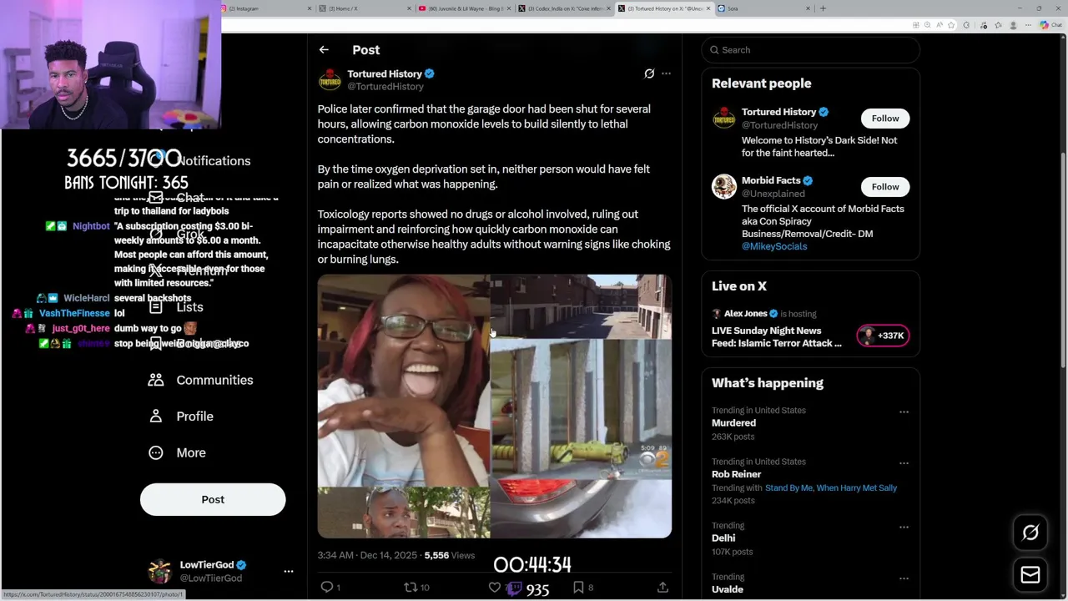The width and height of the screenshot is (1068, 601).
Task: Click the @TorturedHistory handle on post
Action: (x=385, y=87)
